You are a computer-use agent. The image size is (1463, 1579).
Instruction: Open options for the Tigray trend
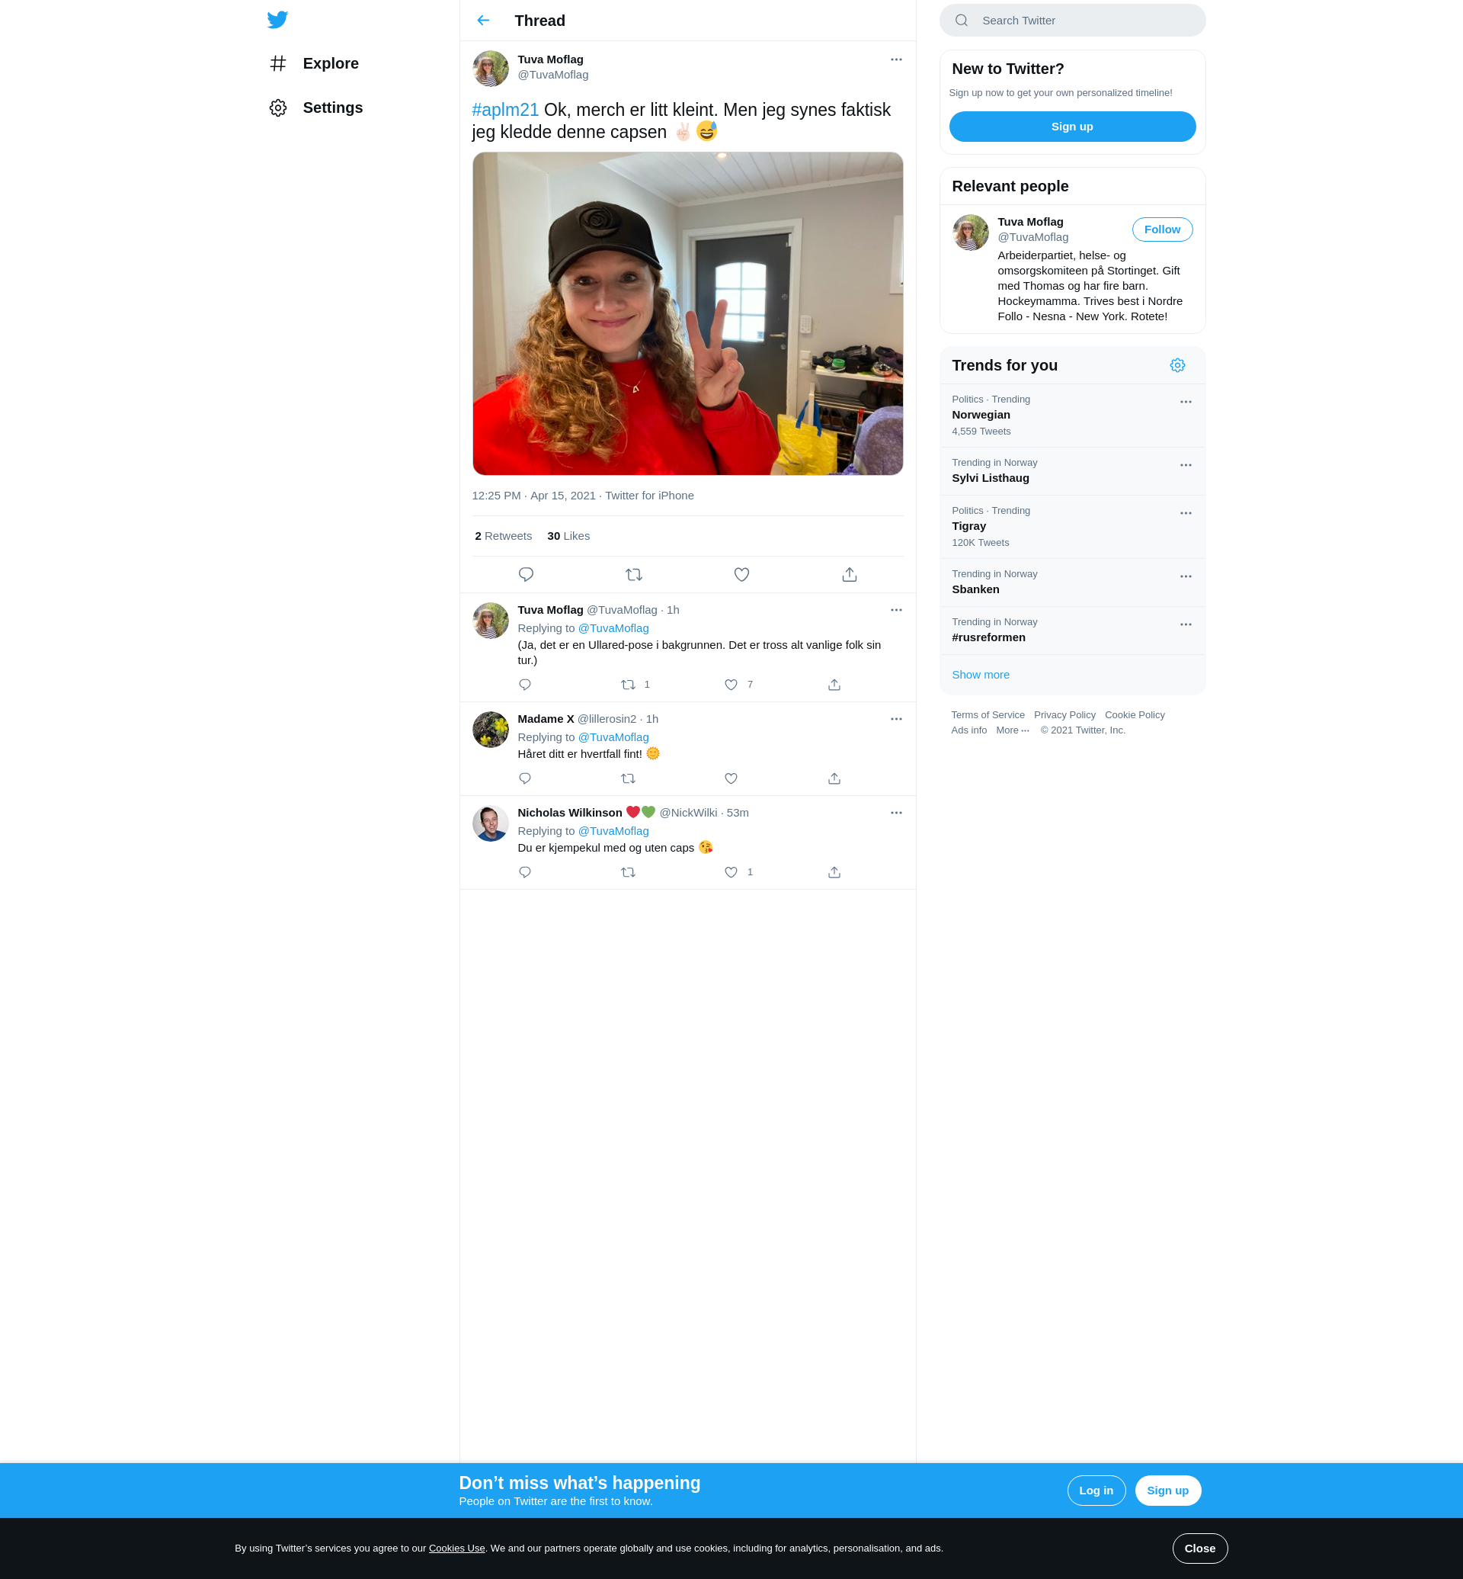(x=1185, y=513)
